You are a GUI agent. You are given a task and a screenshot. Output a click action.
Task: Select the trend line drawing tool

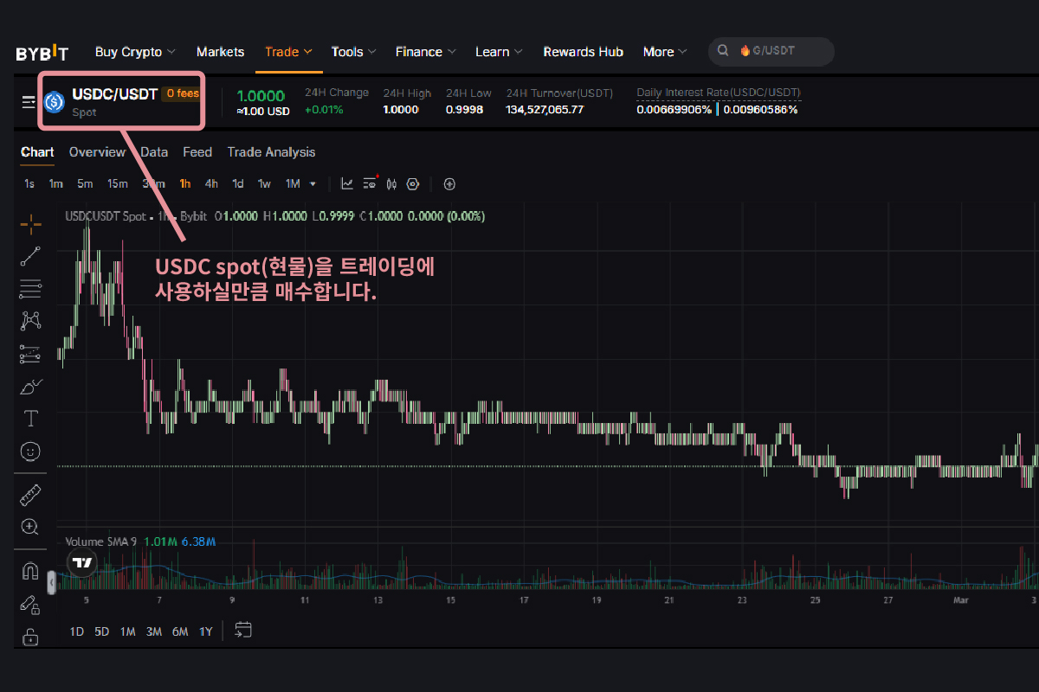coord(31,255)
